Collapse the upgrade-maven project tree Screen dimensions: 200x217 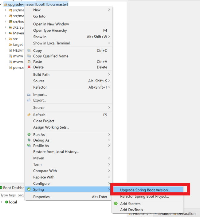[1, 4]
